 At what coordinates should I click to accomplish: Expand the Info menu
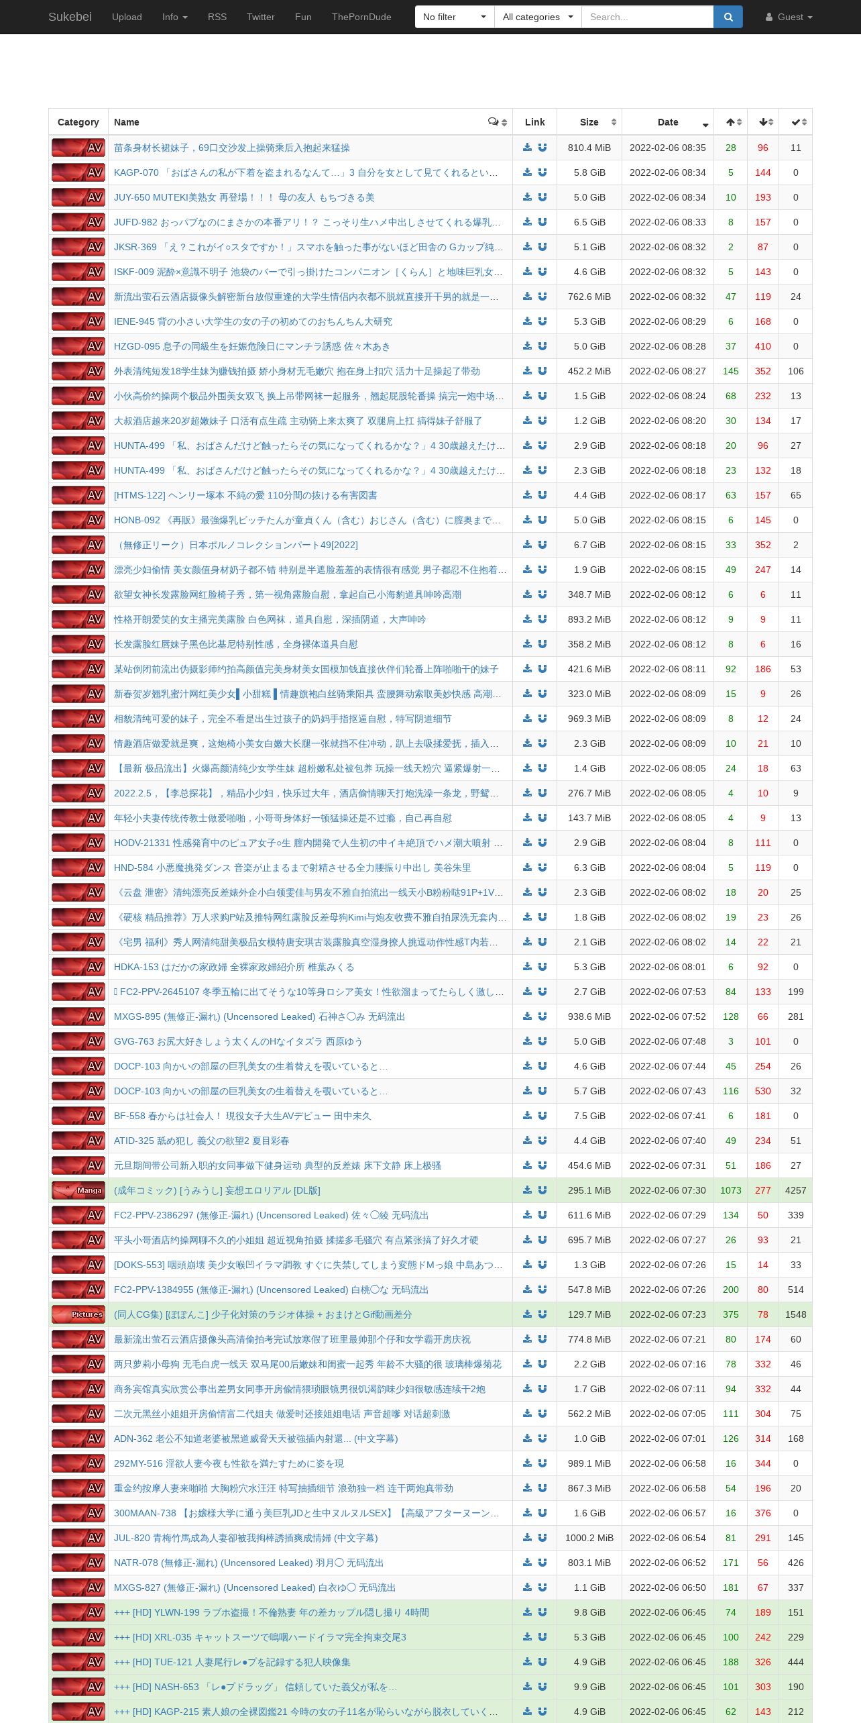coord(175,17)
